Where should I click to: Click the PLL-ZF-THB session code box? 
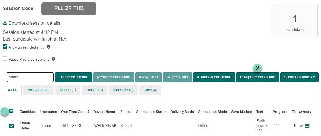69,8
